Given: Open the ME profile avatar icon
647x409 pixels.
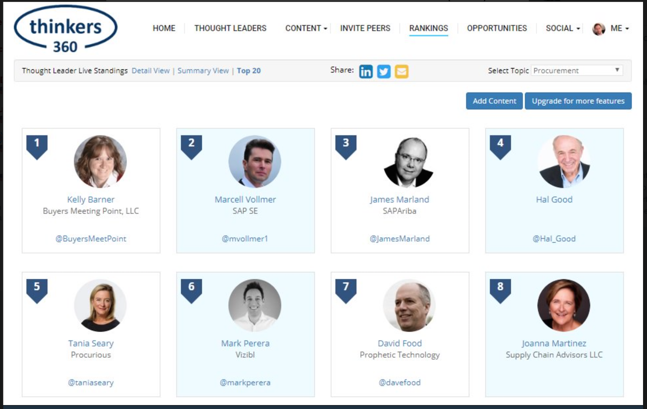Looking at the screenshot, I should tap(599, 29).
